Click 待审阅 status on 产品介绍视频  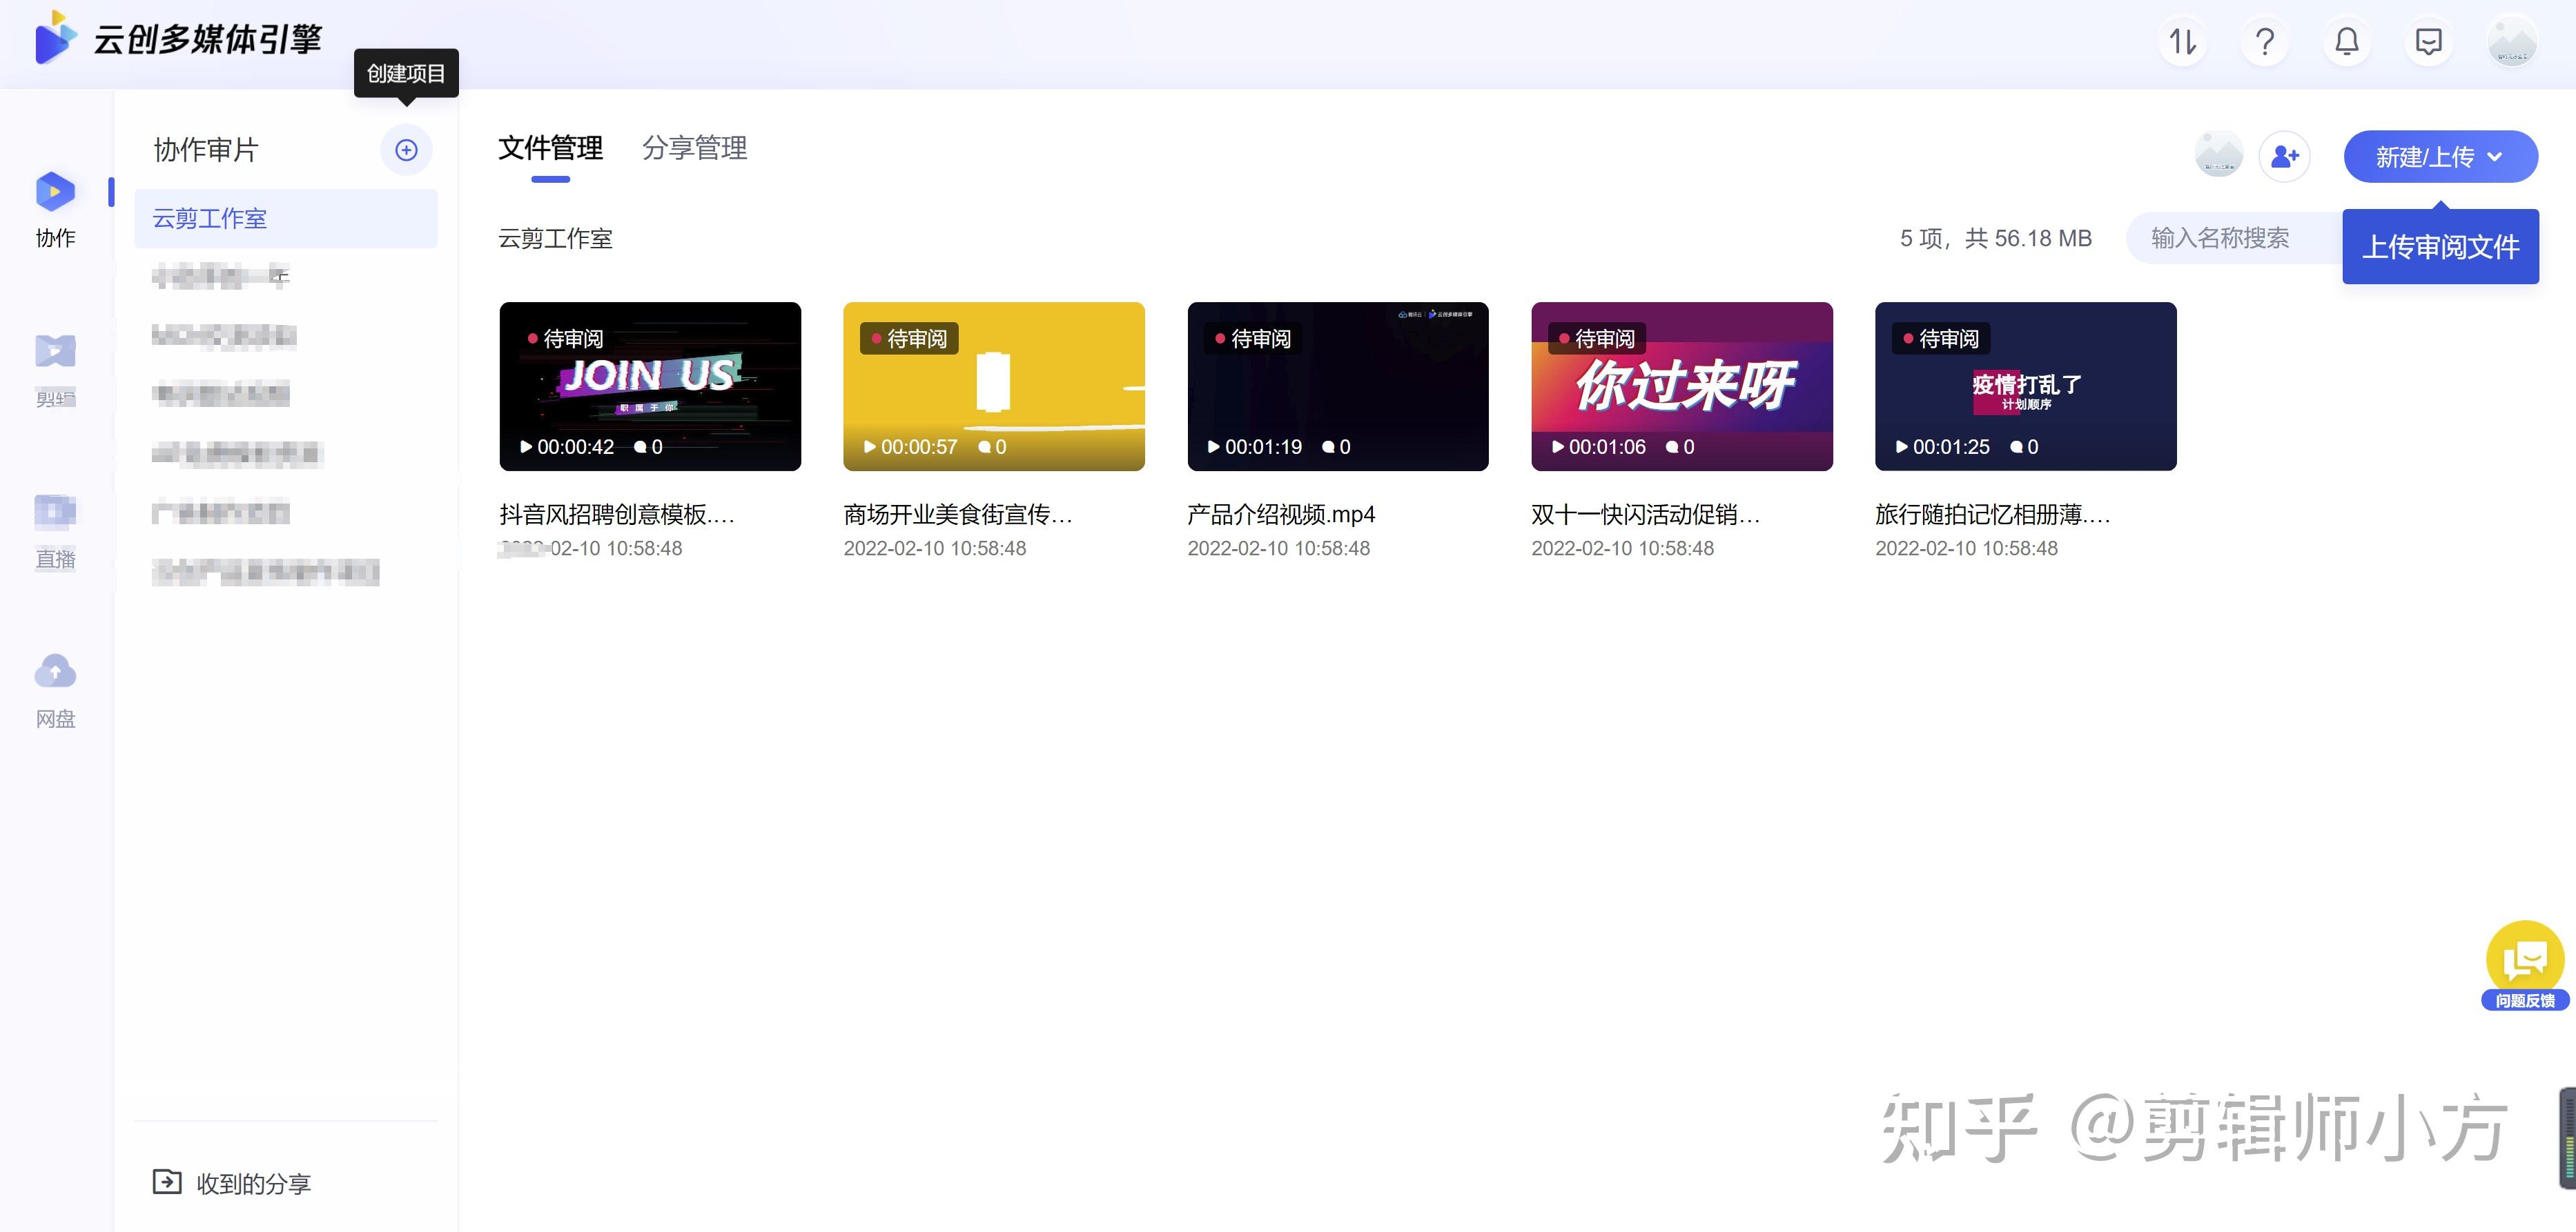[1254, 339]
